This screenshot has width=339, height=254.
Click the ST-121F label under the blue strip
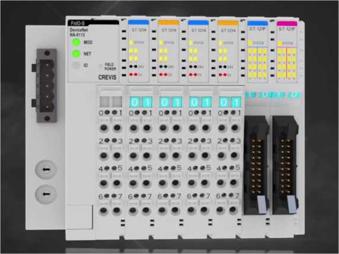(x=257, y=29)
